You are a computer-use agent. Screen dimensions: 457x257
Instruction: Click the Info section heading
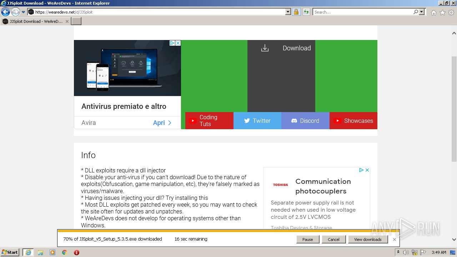[88, 155]
